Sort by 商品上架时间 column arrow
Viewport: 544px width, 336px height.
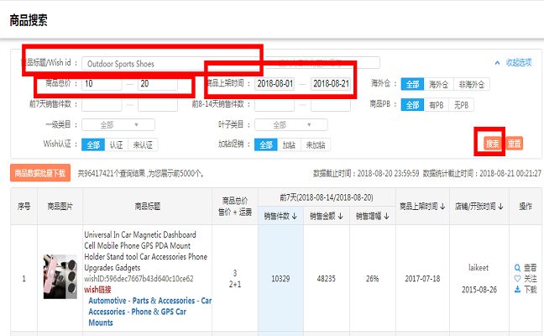(x=442, y=207)
